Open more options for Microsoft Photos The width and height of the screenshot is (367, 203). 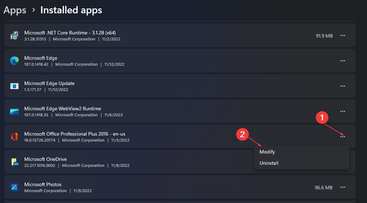pyautogui.click(x=343, y=187)
